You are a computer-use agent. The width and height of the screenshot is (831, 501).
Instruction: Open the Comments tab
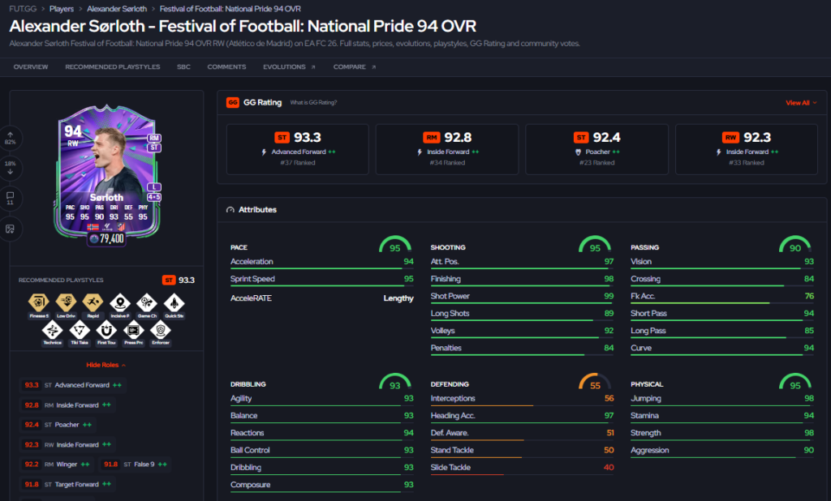pos(227,66)
